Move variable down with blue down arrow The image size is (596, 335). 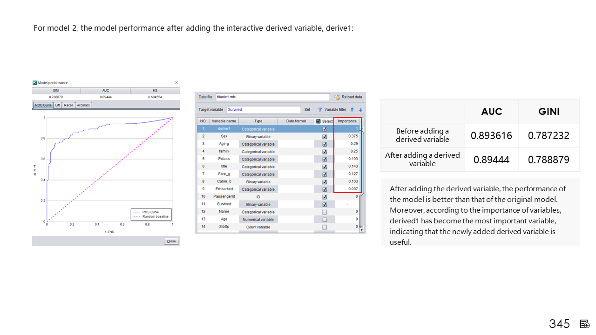click(360, 110)
